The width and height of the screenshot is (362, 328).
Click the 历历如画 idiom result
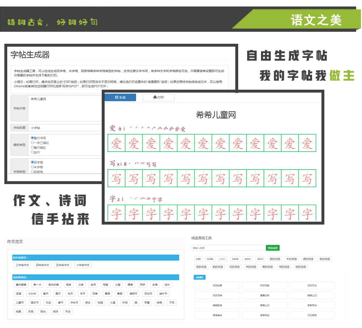click(x=217, y=285)
